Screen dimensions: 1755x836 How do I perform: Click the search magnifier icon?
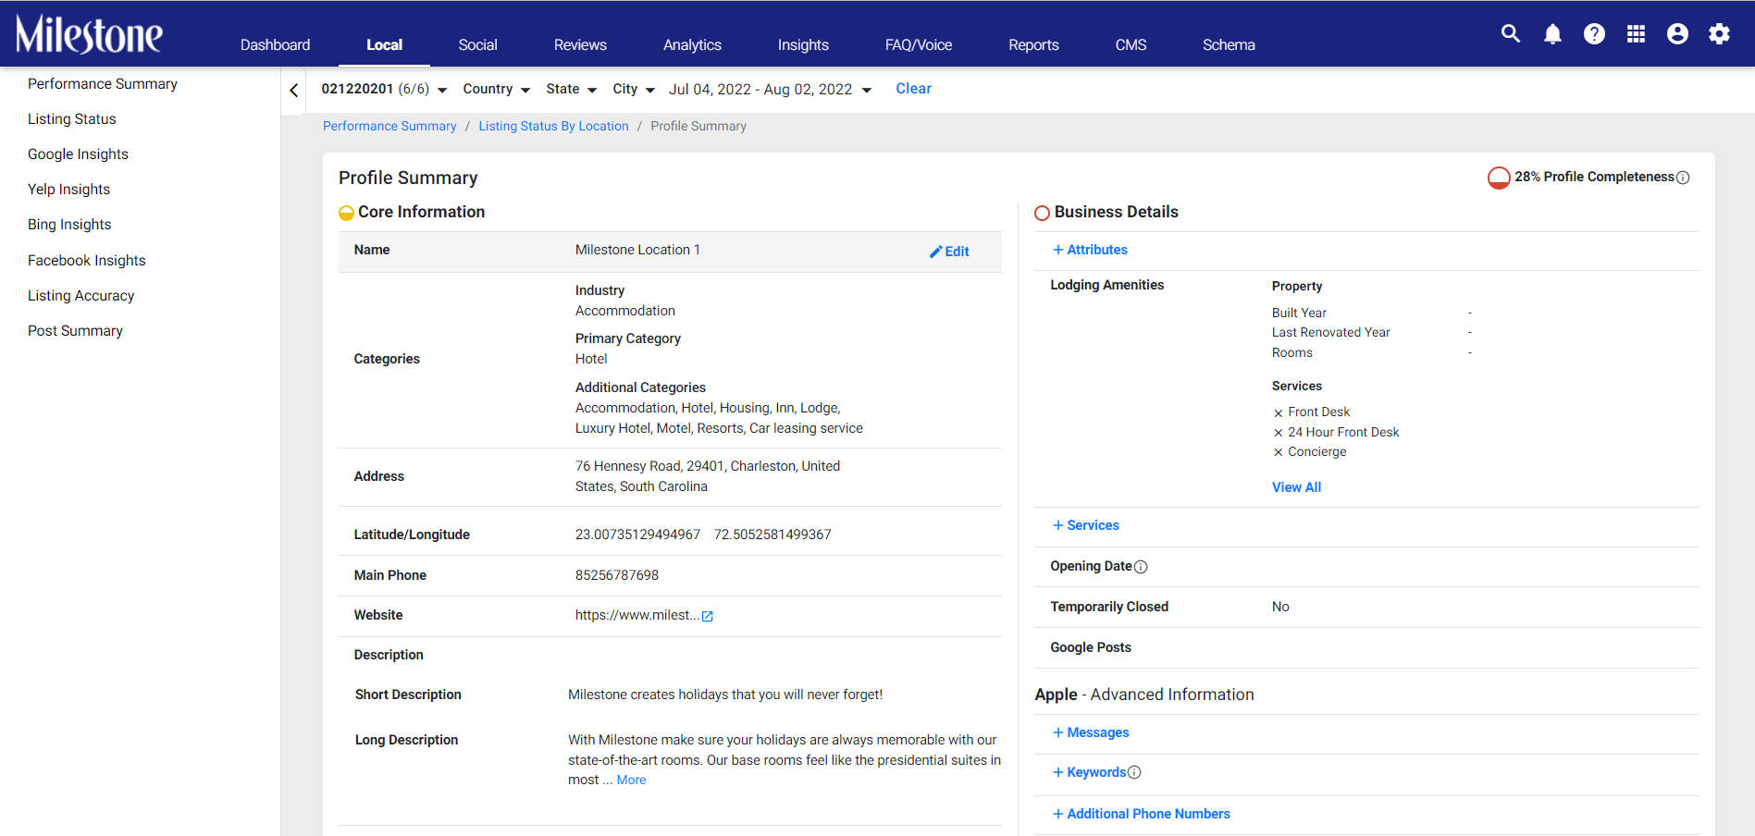[x=1511, y=34]
